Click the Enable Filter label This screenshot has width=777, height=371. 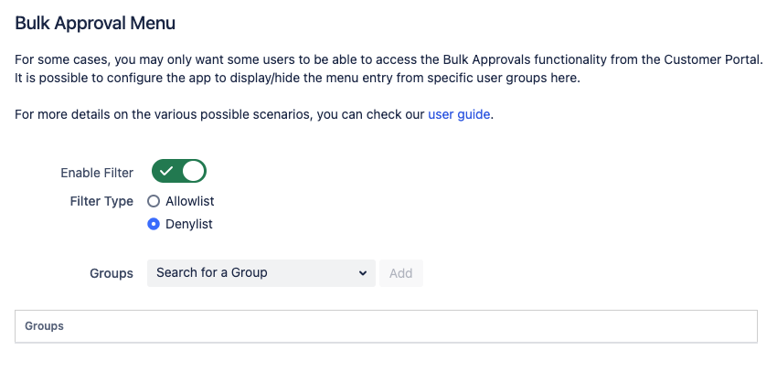click(x=97, y=173)
